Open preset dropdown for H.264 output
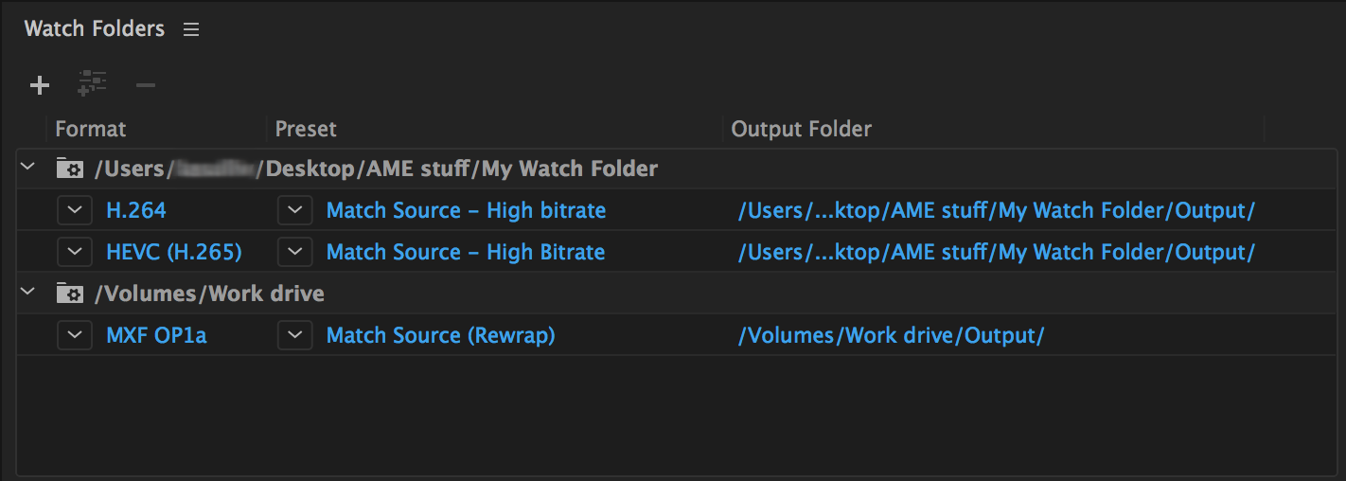This screenshot has width=1346, height=481. [294, 210]
